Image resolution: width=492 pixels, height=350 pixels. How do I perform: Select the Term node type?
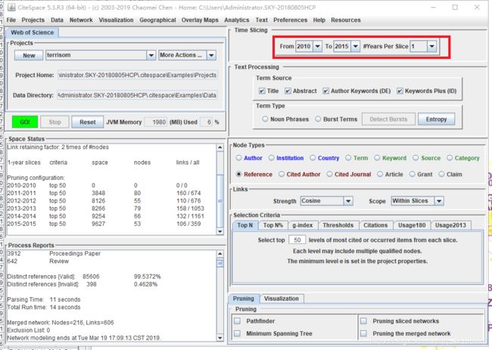click(348, 158)
